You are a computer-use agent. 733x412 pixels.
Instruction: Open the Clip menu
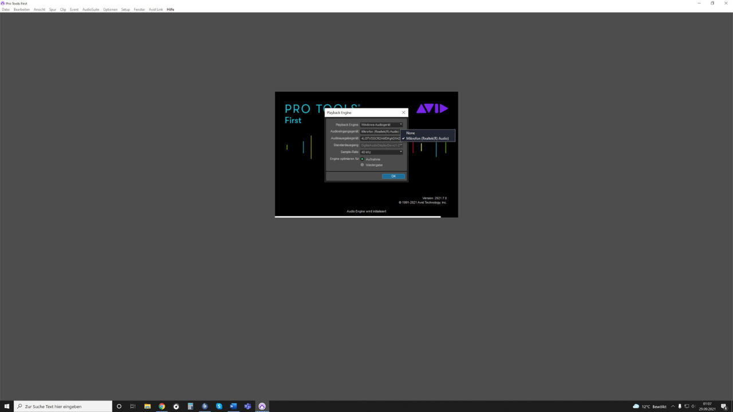pos(63,10)
